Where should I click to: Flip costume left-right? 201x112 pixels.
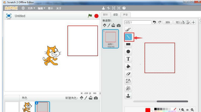point(183,22)
